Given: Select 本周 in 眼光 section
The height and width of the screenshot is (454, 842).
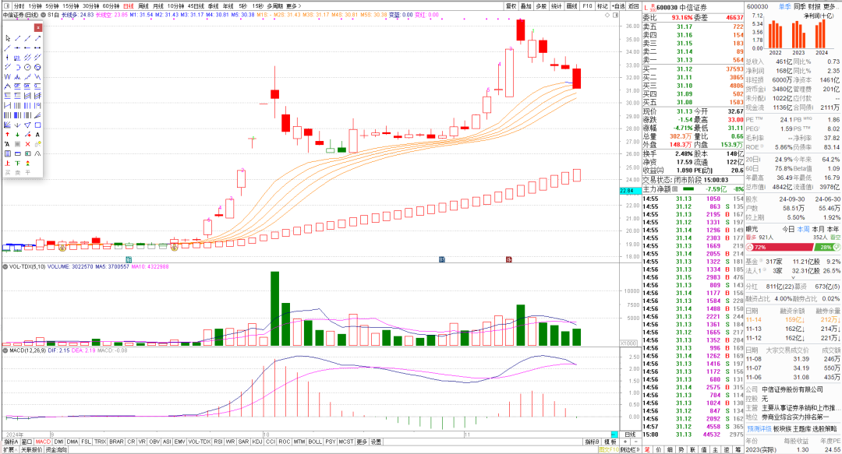Looking at the screenshot, I should pos(803,229).
